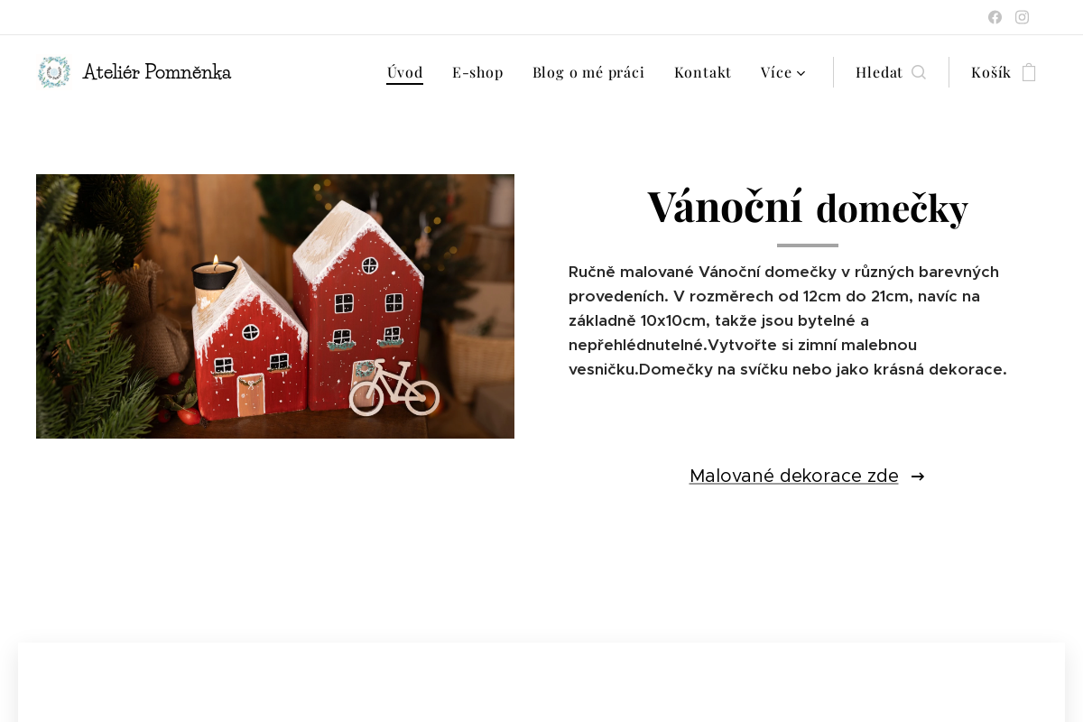Click the Ateliér Pomněnka site title
The image size is (1083, 722).
pos(157,72)
